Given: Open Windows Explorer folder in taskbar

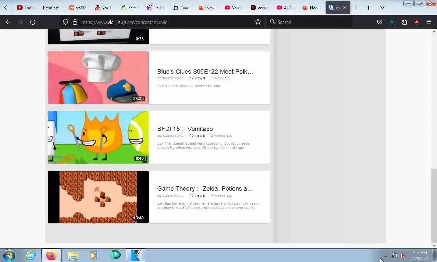Looking at the screenshot, I should [73, 255].
